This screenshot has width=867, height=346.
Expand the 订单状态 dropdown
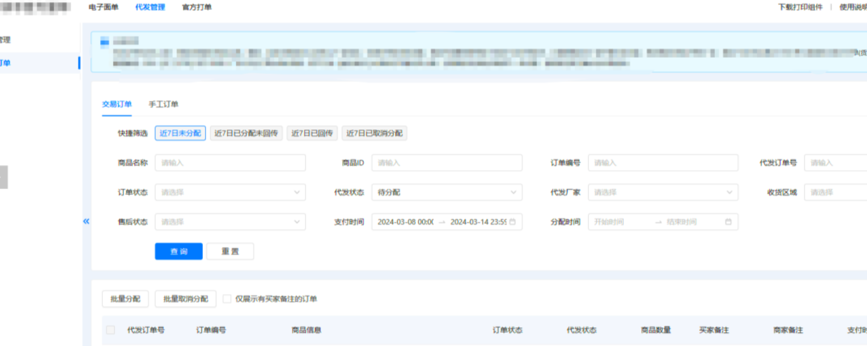tap(230, 192)
